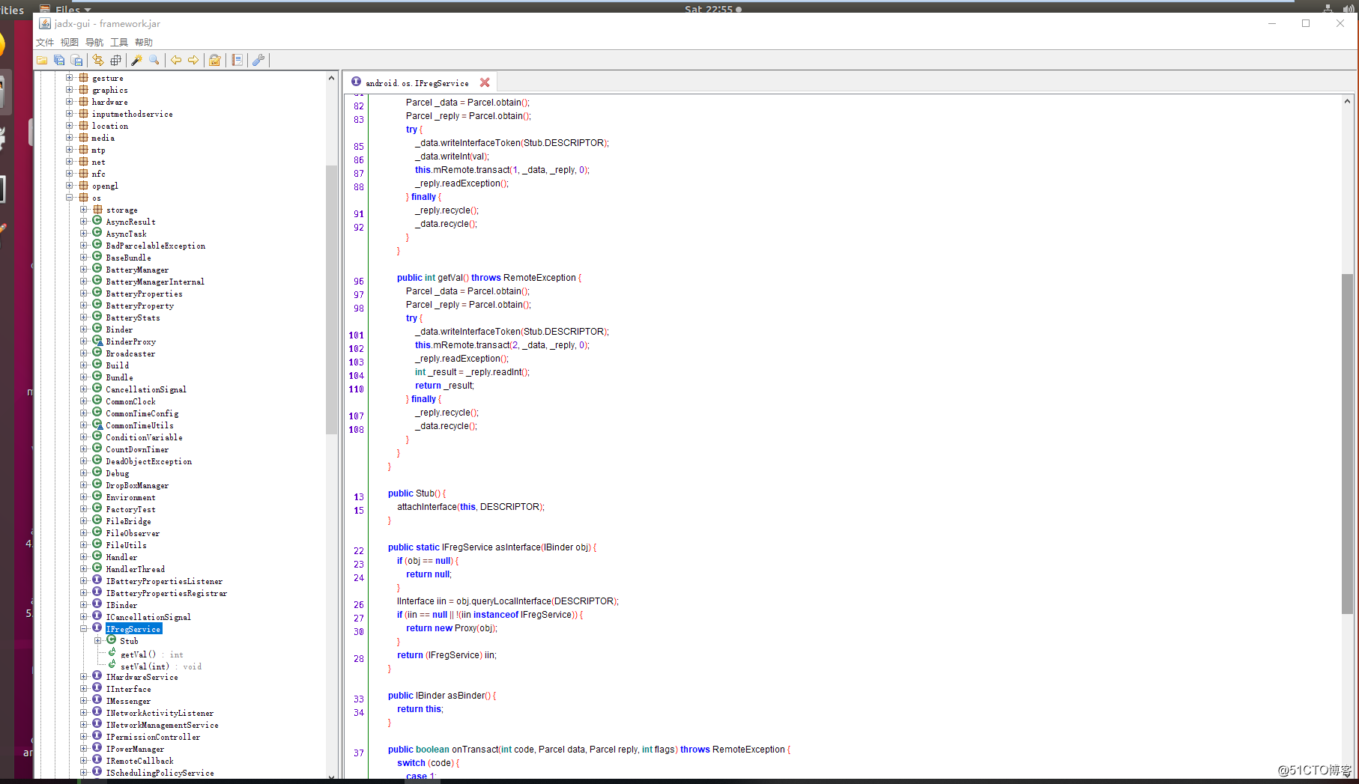The height and width of the screenshot is (784, 1359).
Task: Select the BatteryManager class
Action: 137,270
